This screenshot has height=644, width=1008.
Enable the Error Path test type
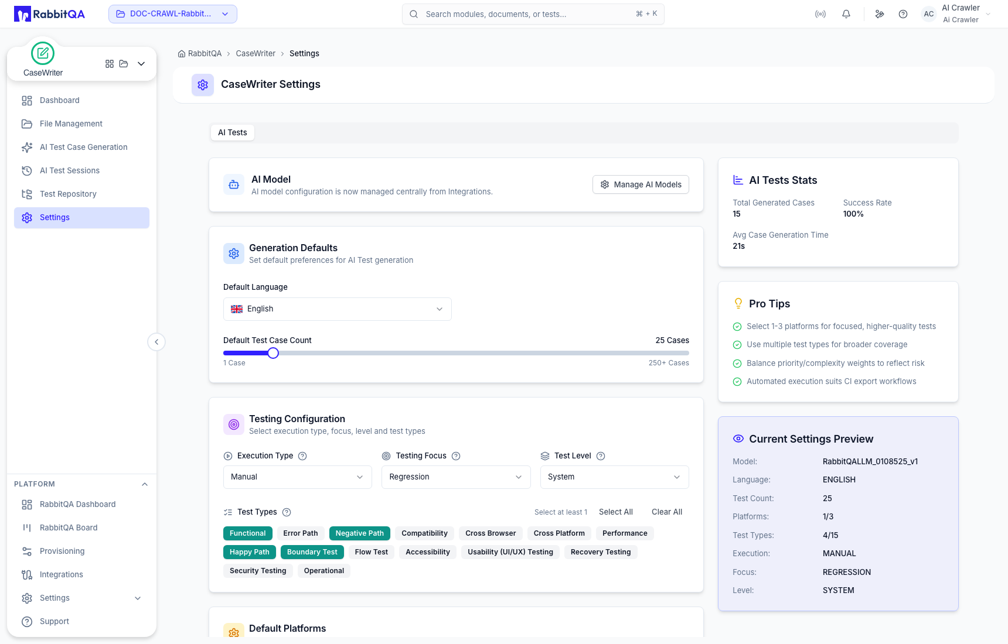coord(301,533)
